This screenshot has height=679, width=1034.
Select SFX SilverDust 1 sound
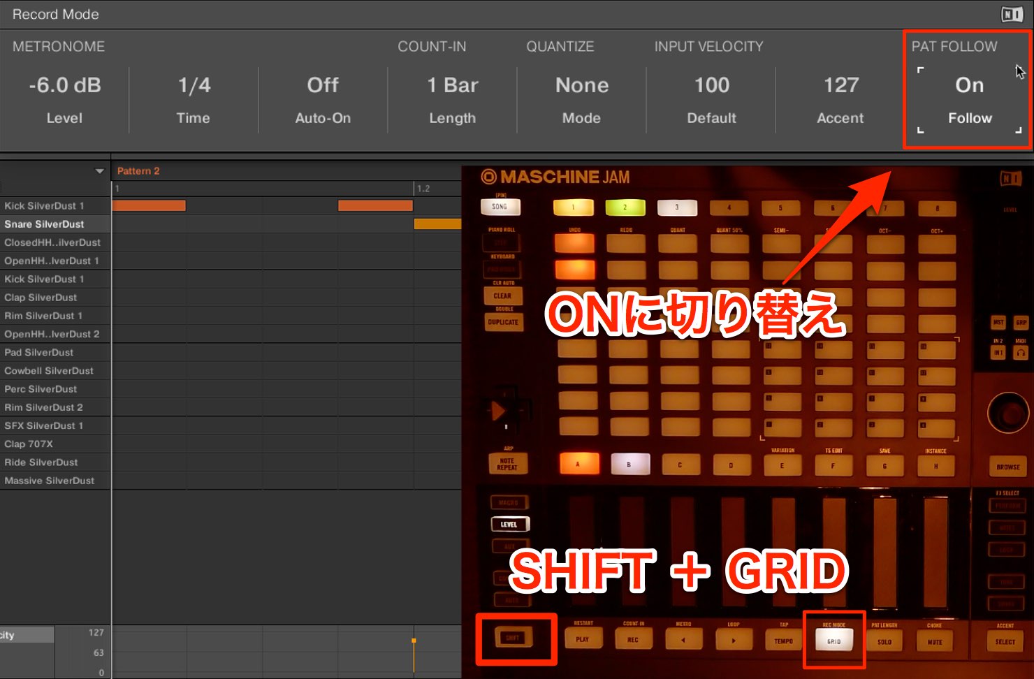55,425
